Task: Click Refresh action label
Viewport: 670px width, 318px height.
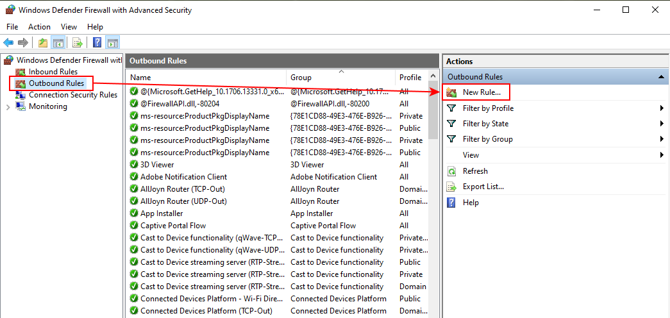Action: (475, 171)
